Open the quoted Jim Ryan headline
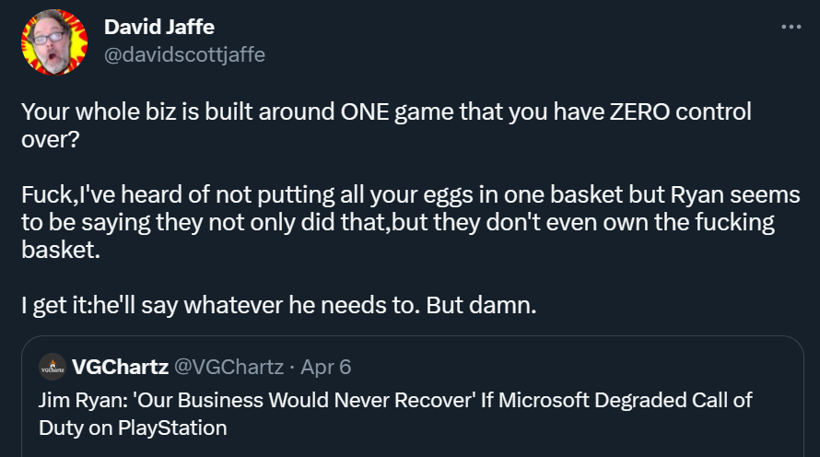The height and width of the screenshot is (457, 820). [395, 414]
